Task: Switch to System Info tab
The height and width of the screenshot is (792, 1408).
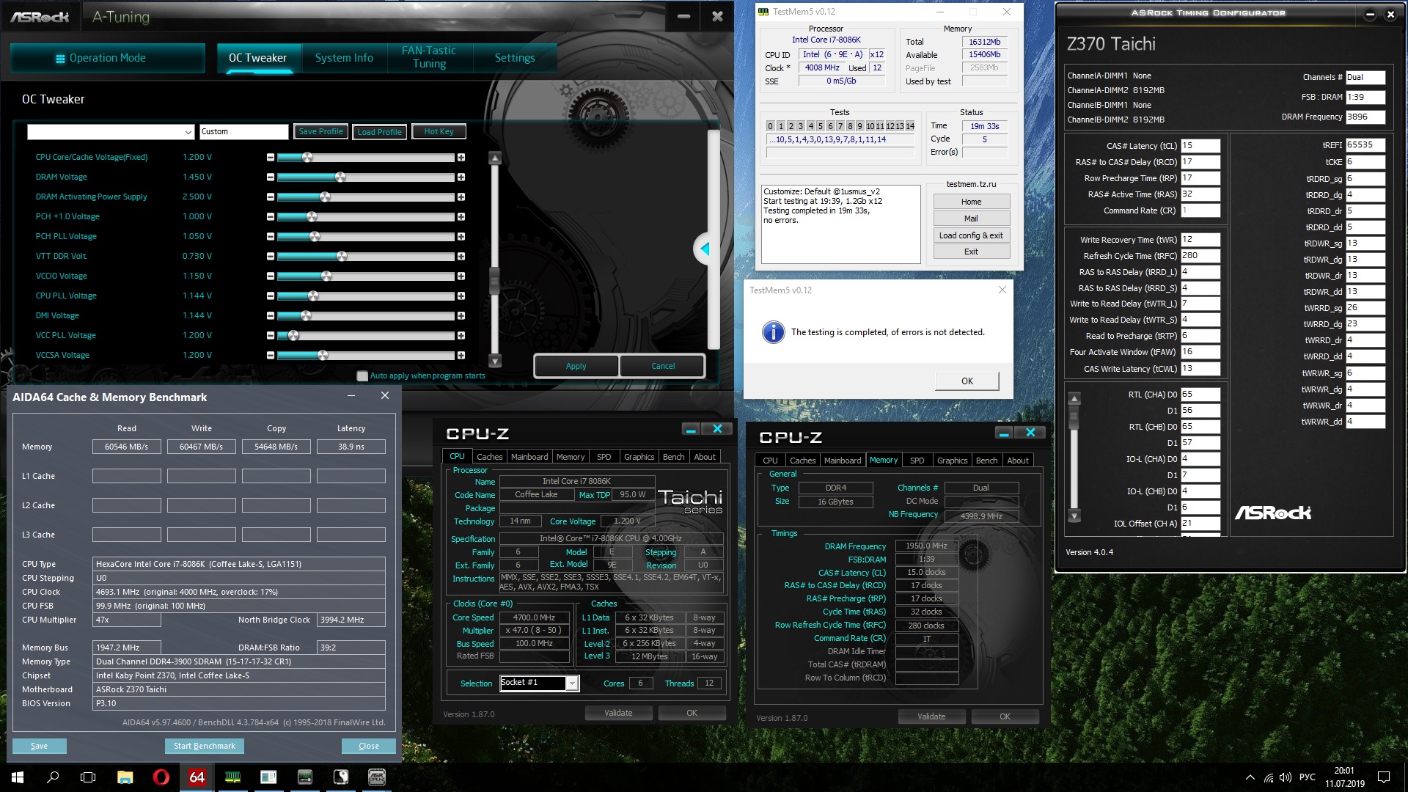Action: 344,58
